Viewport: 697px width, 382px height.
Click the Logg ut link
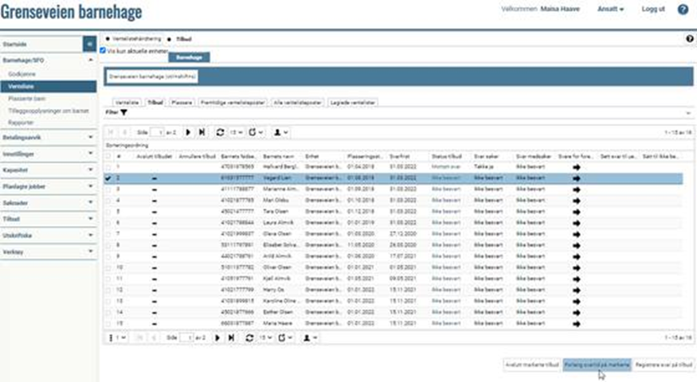(x=653, y=10)
